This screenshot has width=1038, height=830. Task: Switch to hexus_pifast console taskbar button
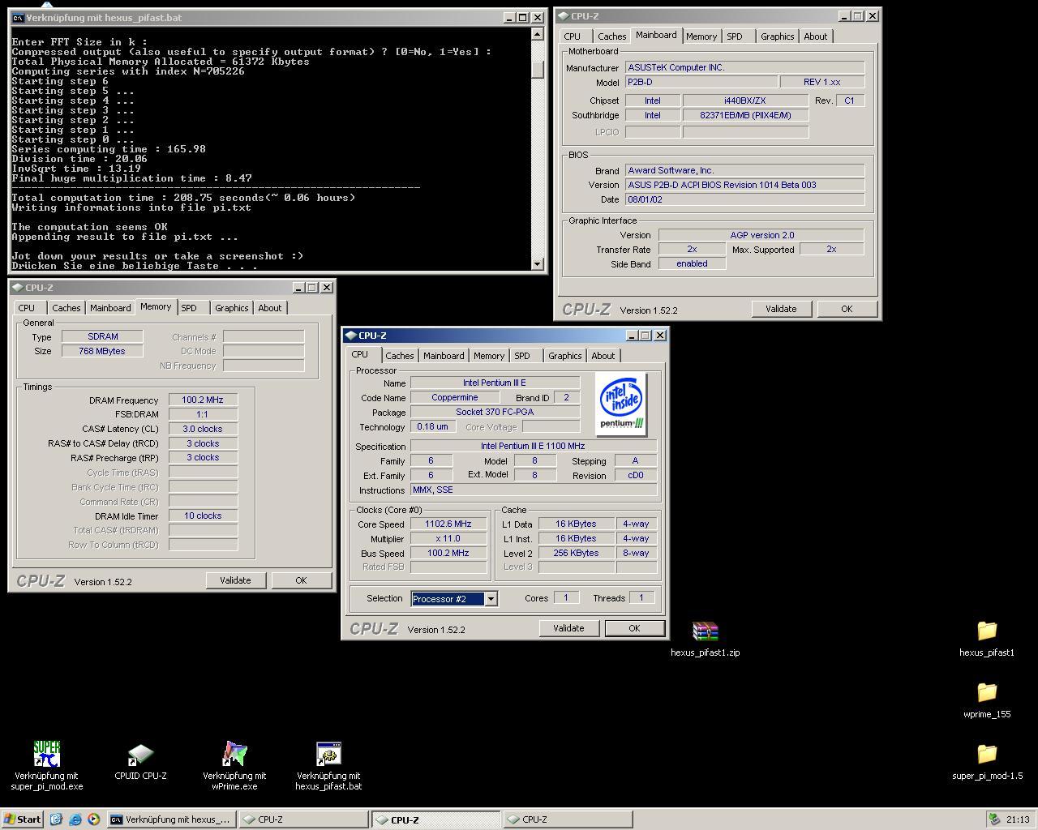[x=172, y=819]
